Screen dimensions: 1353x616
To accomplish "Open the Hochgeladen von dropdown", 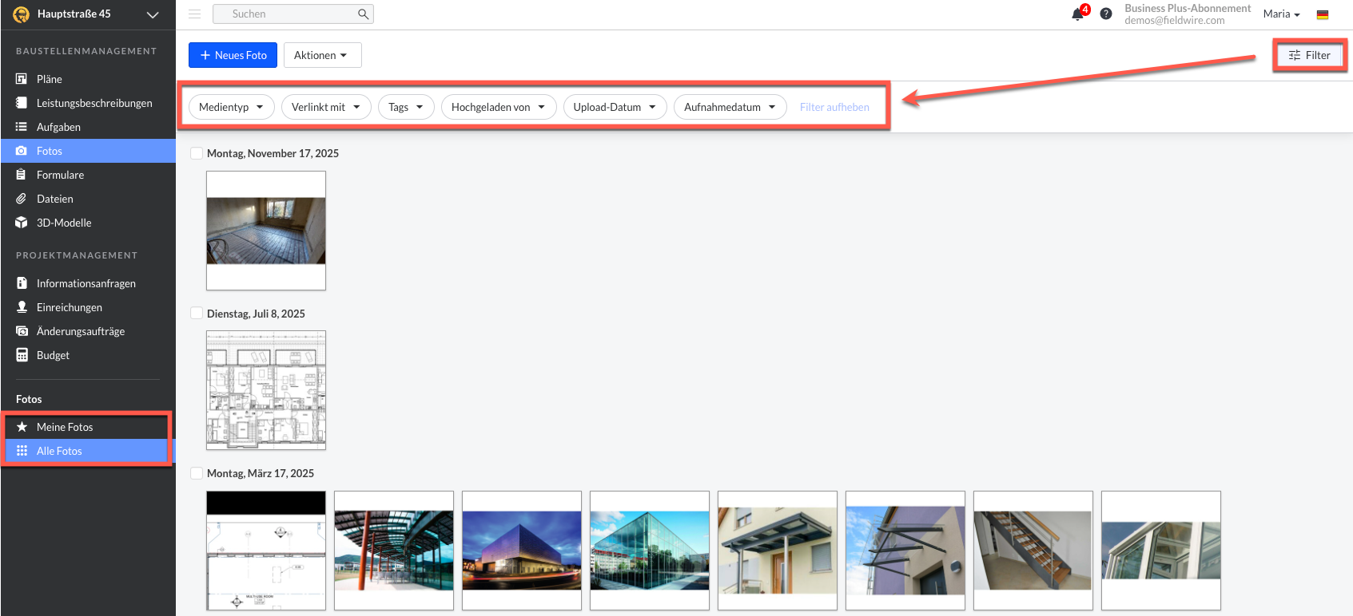I will pyautogui.click(x=498, y=107).
